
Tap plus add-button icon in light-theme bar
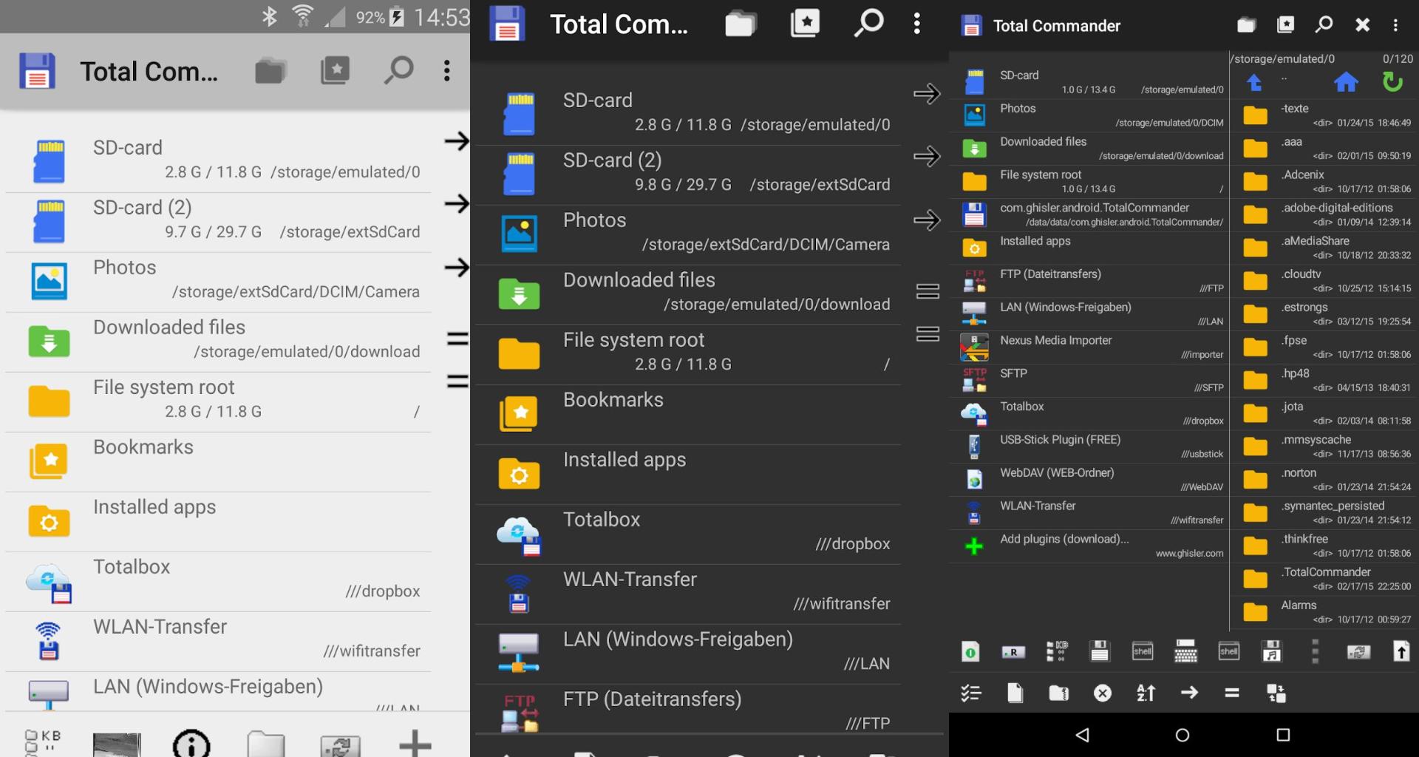pyautogui.click(x=415, y=743)
